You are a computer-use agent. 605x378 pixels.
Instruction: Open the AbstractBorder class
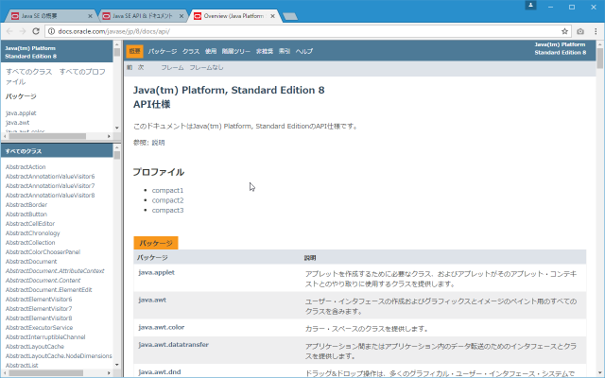(x=26, y=204)
